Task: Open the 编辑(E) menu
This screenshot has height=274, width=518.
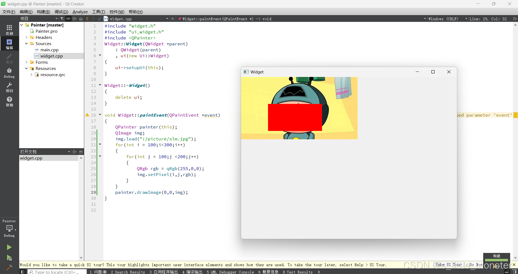Action: (x=26, y=12)
